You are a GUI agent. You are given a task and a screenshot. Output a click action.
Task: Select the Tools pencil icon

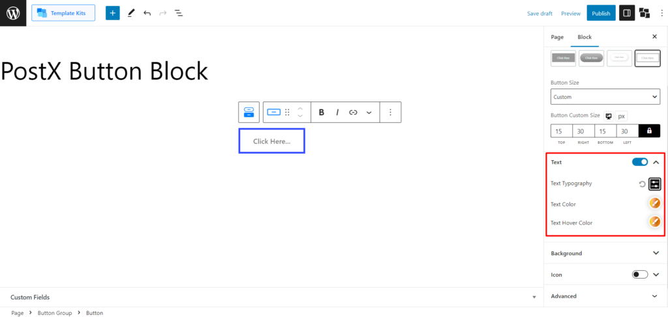(130, 13)
